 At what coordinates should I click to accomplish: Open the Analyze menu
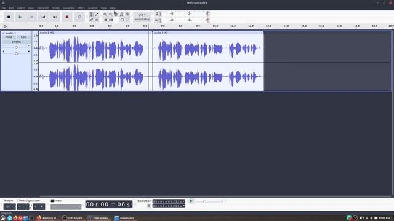point(92,8)
